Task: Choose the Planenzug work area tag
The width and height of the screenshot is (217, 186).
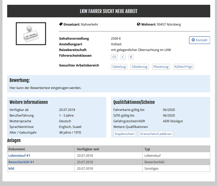Action: [161, 67]
